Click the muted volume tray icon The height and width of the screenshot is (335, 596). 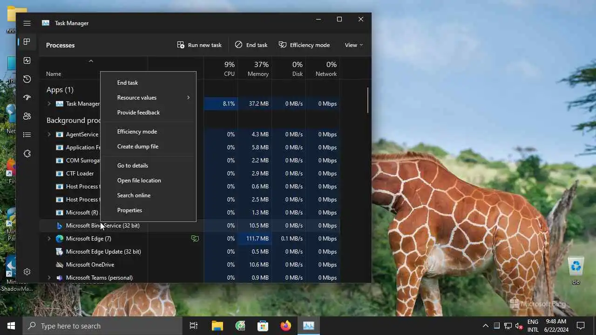519,326
